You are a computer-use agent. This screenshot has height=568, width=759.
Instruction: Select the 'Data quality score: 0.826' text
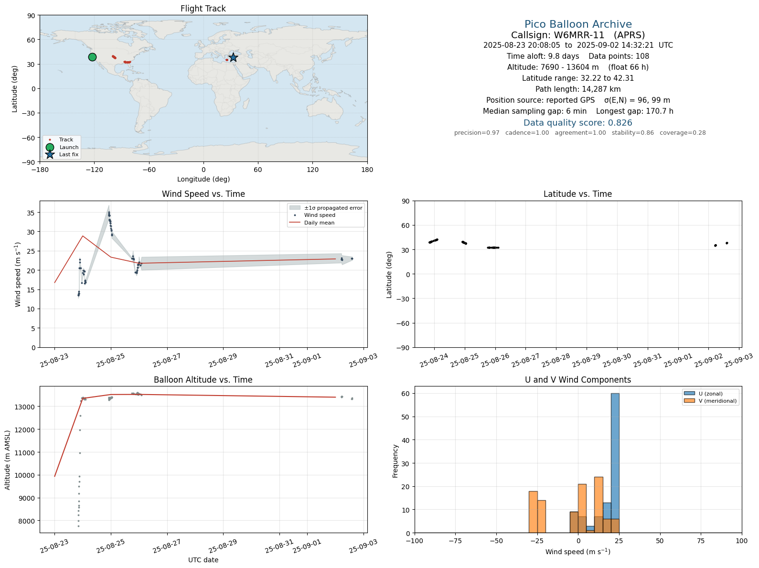[x=578, y=123]
